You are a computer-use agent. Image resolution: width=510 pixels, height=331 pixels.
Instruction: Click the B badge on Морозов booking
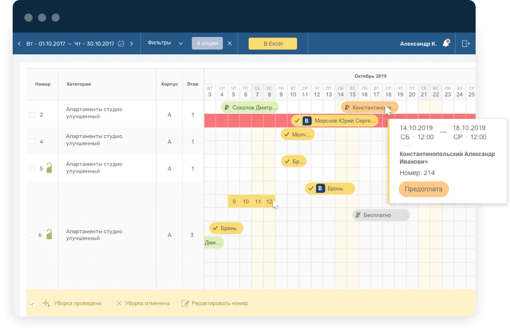[307, 121]
